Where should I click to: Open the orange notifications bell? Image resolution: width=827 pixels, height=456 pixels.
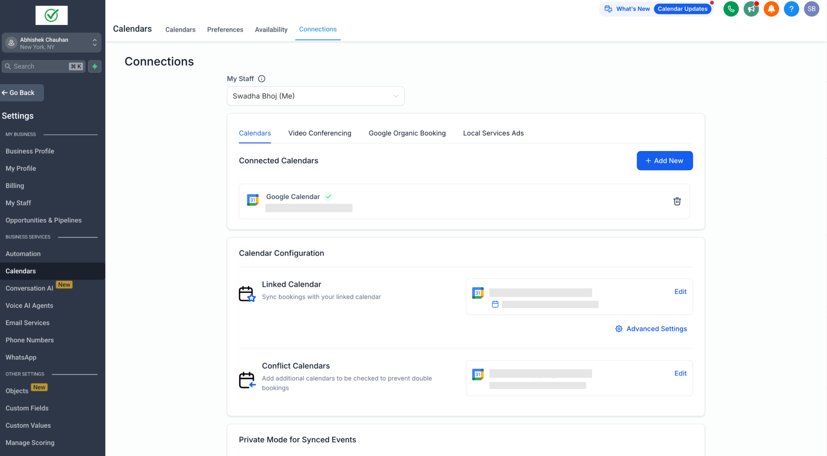(x=771, y=9)
